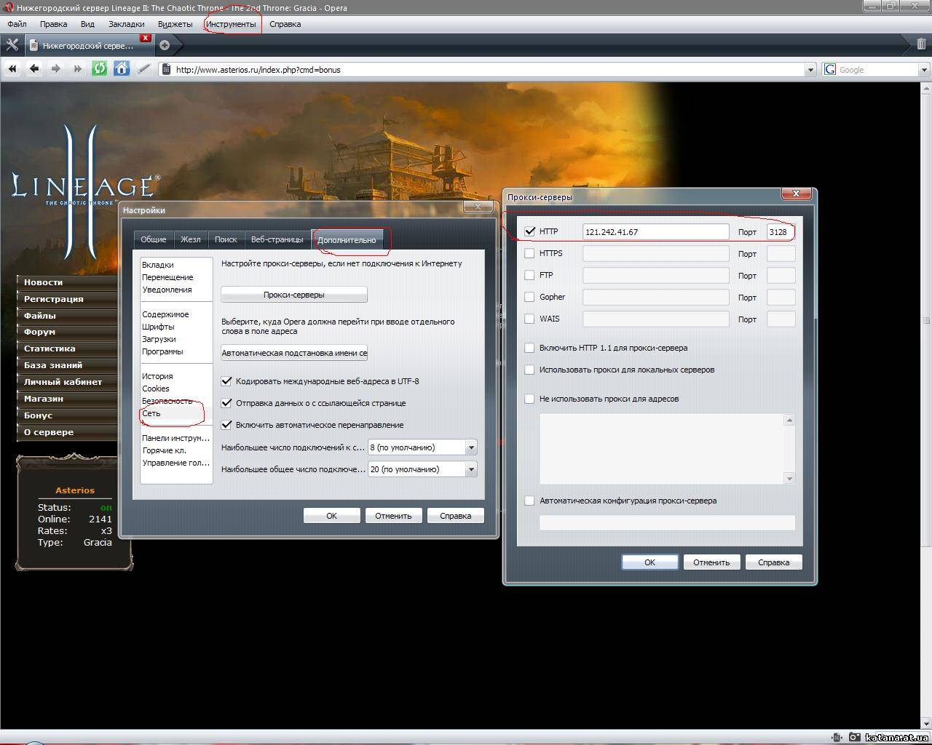Switch to the Жезл tab

tap(190, 239)
